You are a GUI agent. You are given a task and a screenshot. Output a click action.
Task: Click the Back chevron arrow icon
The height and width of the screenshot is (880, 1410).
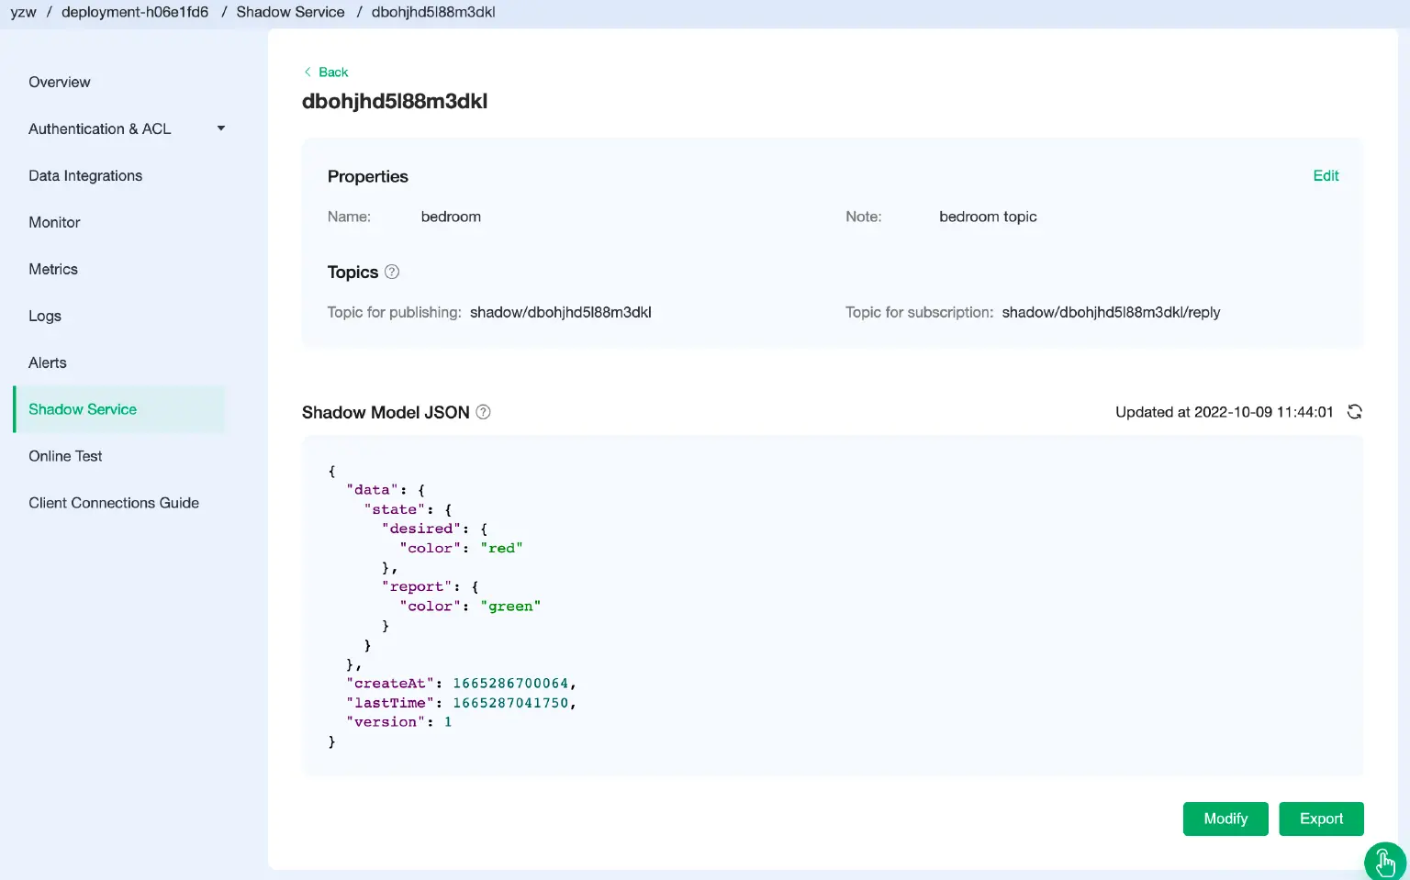308,72
